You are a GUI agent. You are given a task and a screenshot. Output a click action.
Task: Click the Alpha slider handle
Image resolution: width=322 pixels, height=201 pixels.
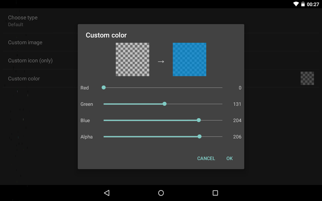[x=199, y=137]
